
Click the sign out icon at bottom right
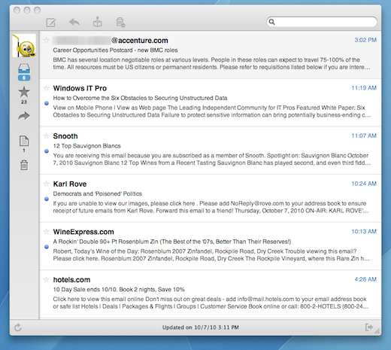tap(368, 327)
